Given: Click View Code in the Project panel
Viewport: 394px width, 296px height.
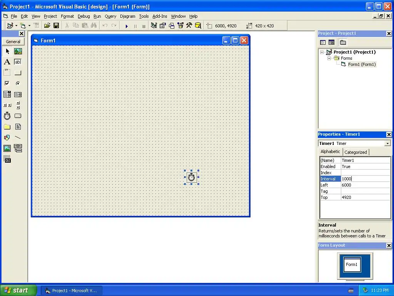Looking at the screenshot, I should point(323,42).
